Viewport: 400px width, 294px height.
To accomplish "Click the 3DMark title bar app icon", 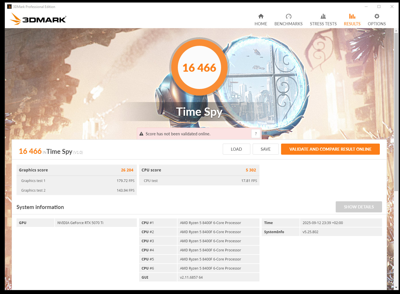I will click(9, 7).
